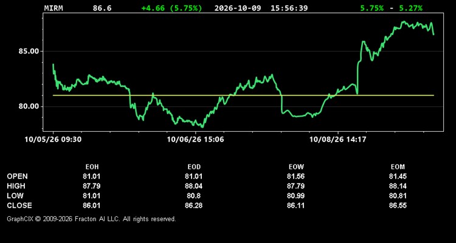Select EOM close value 86.55
This screenshot has width=456, height=243.
[x=398, y=205]
